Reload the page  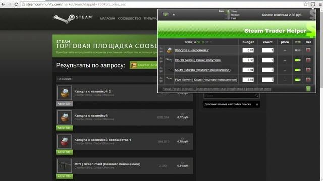tap(16, 4)
